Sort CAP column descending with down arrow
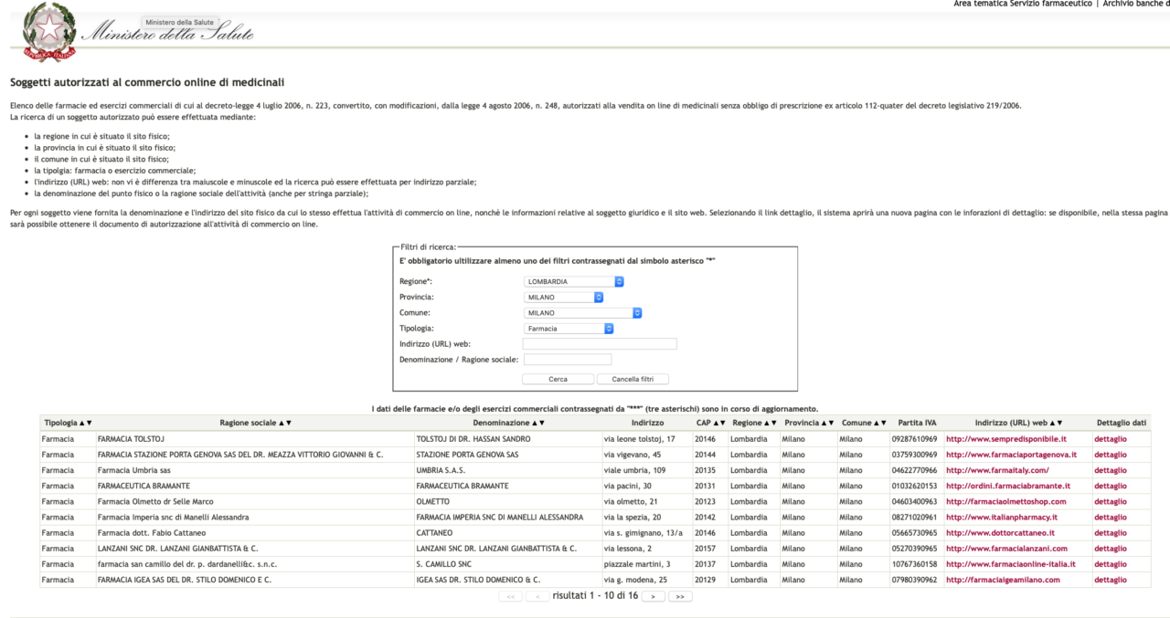This screenshot has height=618, width=1170. click(x=723, y=424)
